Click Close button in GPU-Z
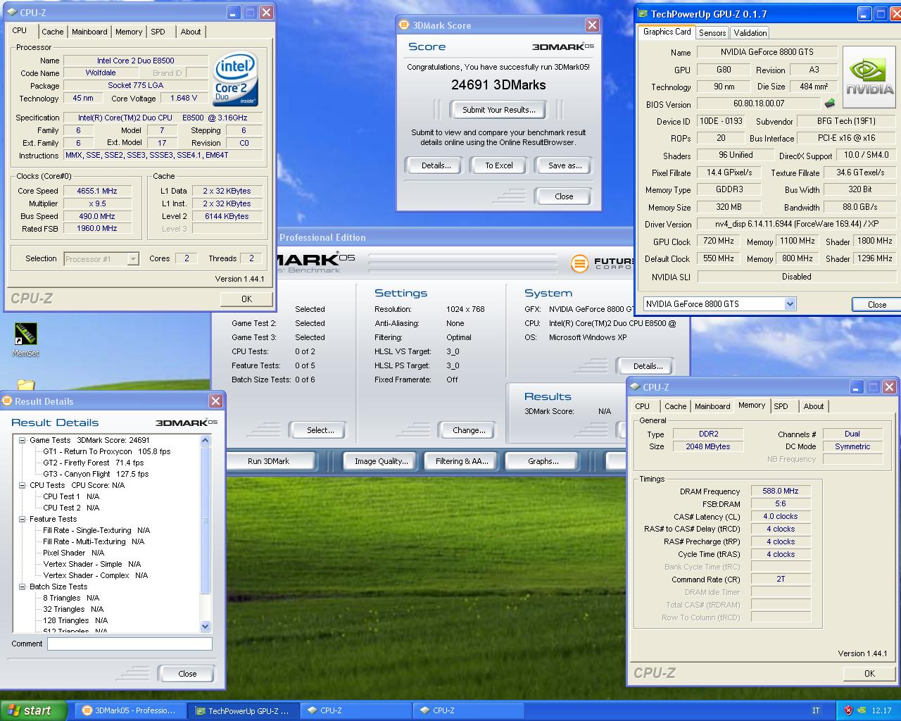The height and width of the screenshot is (721, 901). coord(877,304)
